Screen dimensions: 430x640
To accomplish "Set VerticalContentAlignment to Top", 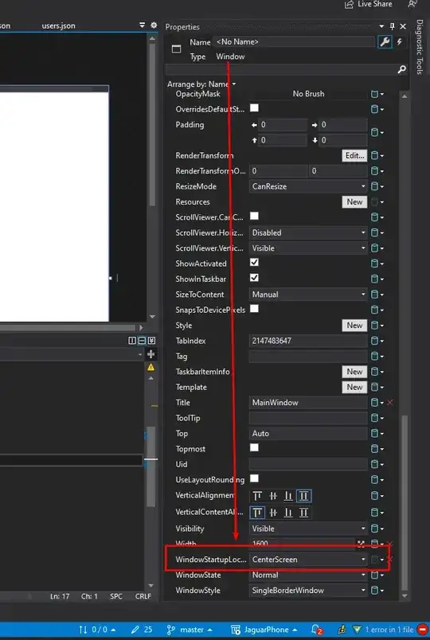I will (x=257, y=513).
